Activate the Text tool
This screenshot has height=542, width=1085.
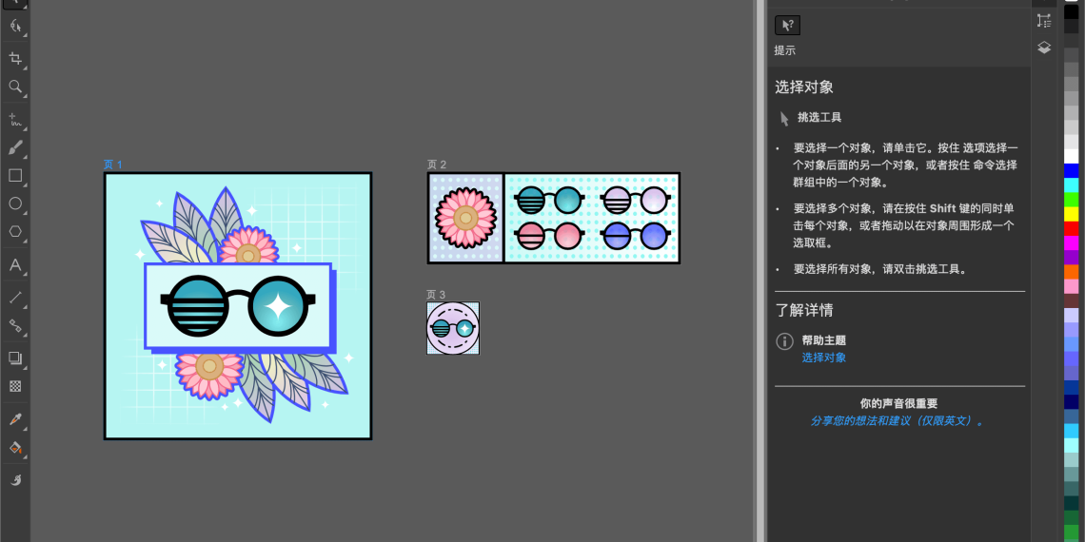tap(15, 265)
